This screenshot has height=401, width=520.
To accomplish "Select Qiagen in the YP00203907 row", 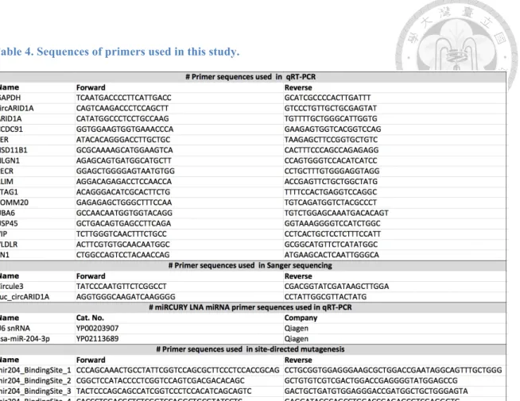I will (296, 329).
